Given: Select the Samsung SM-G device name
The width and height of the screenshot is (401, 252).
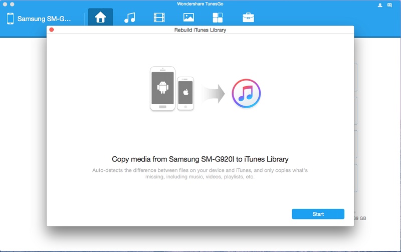Looking at the screenshot, I should (x=45, y=19).
